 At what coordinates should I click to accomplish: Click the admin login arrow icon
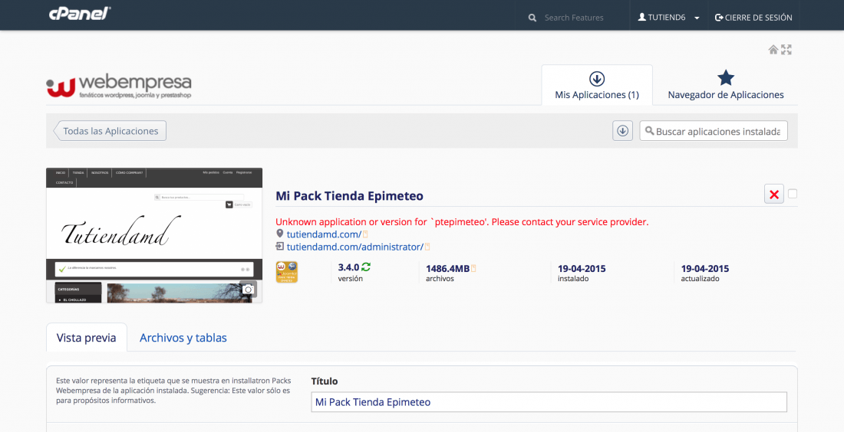(x=279, y=246)
